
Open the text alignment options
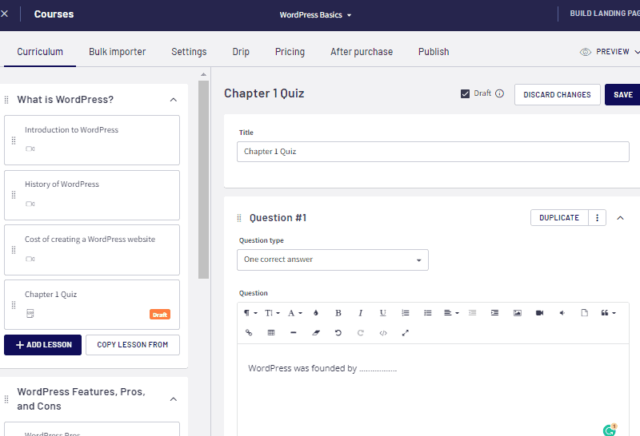coord(451,313)
